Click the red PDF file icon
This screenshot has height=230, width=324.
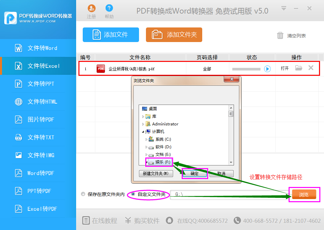tap(101, 69)
